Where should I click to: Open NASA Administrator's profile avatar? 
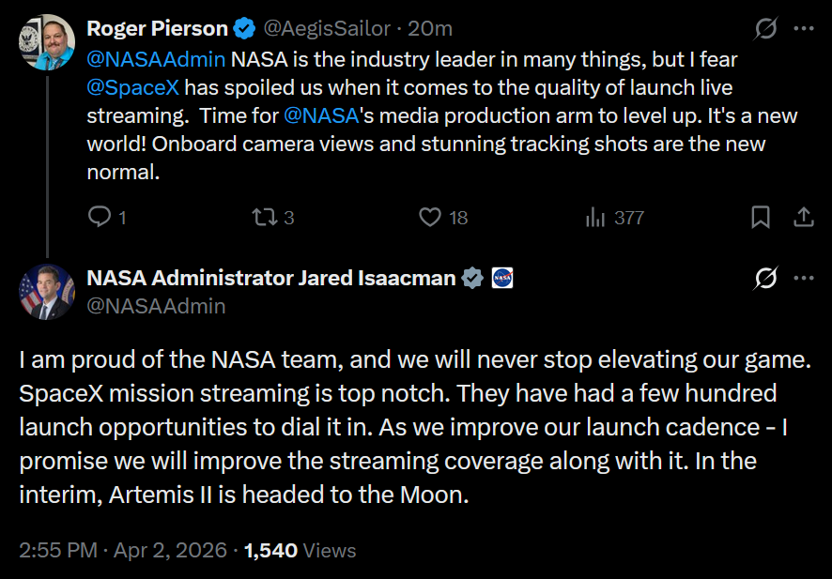click(x=46, y=292)
